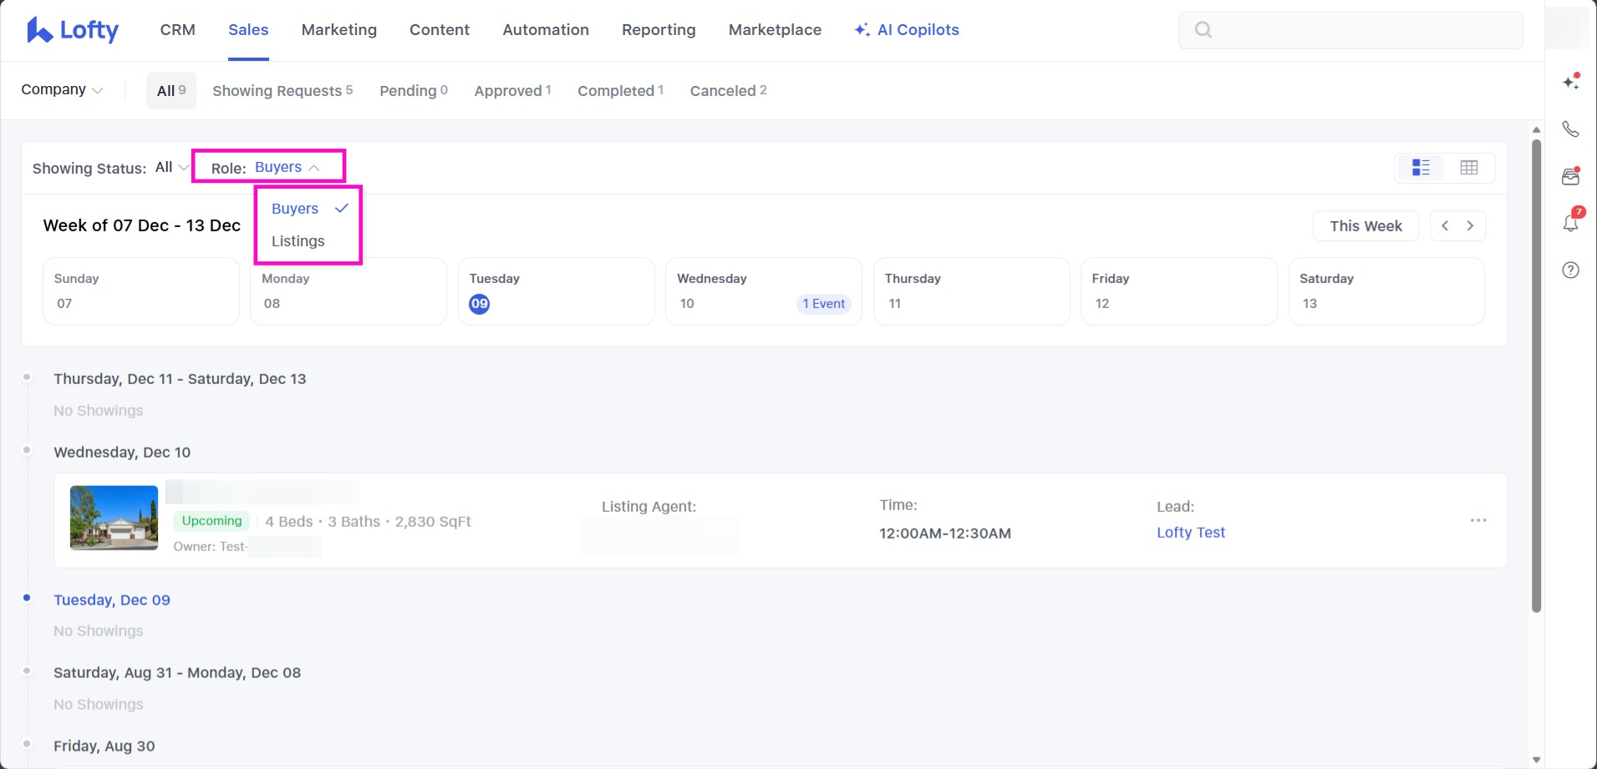
Task: Open the Marketing menu
Action: click(338, 30)
